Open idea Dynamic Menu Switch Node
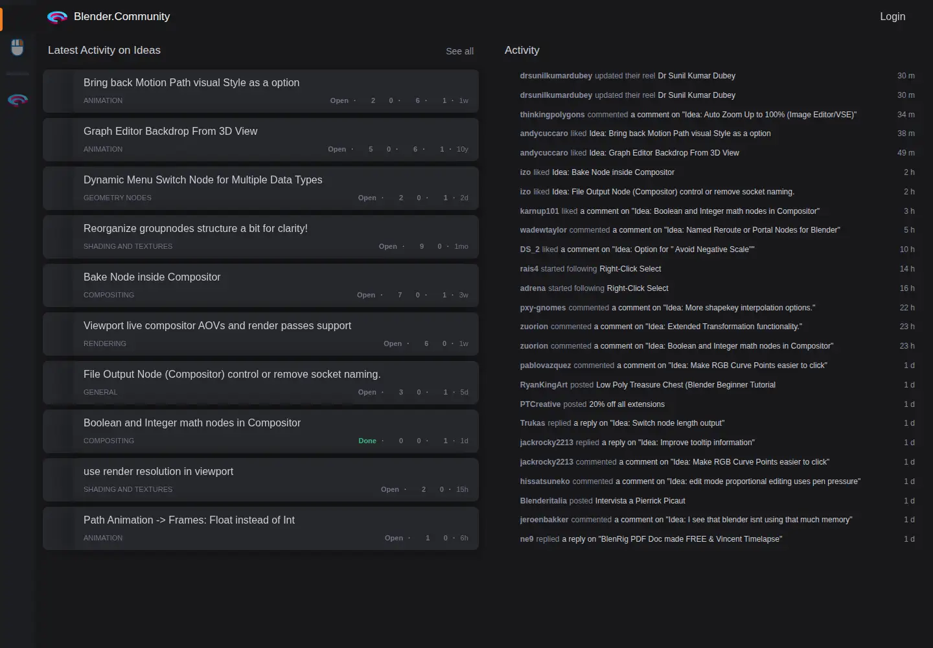The image size is (933, 648). (x=203, y=180)
